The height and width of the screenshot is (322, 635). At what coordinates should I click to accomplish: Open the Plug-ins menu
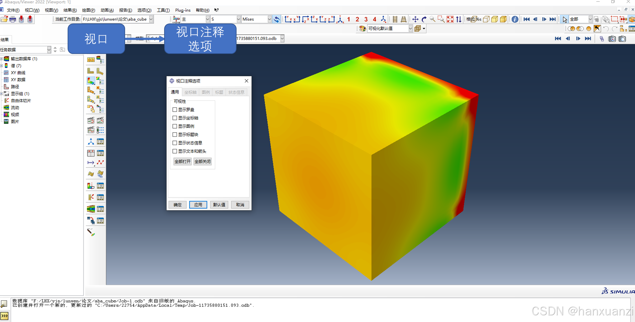pyautogui.click(x=183, y=10)
